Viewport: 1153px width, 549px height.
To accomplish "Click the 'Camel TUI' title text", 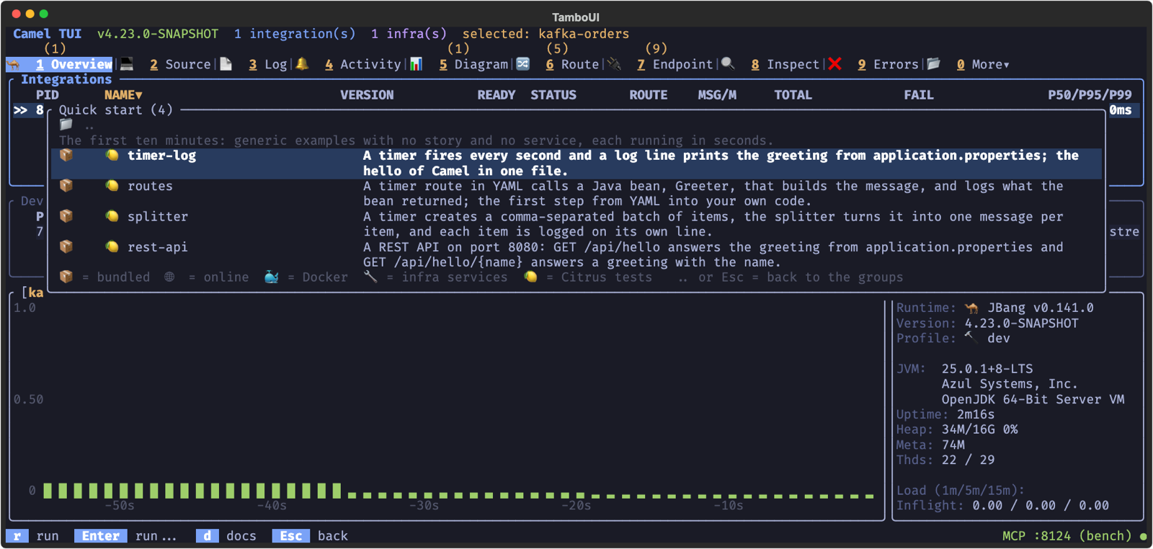I will pyautogui.click(x=48, y=34).
